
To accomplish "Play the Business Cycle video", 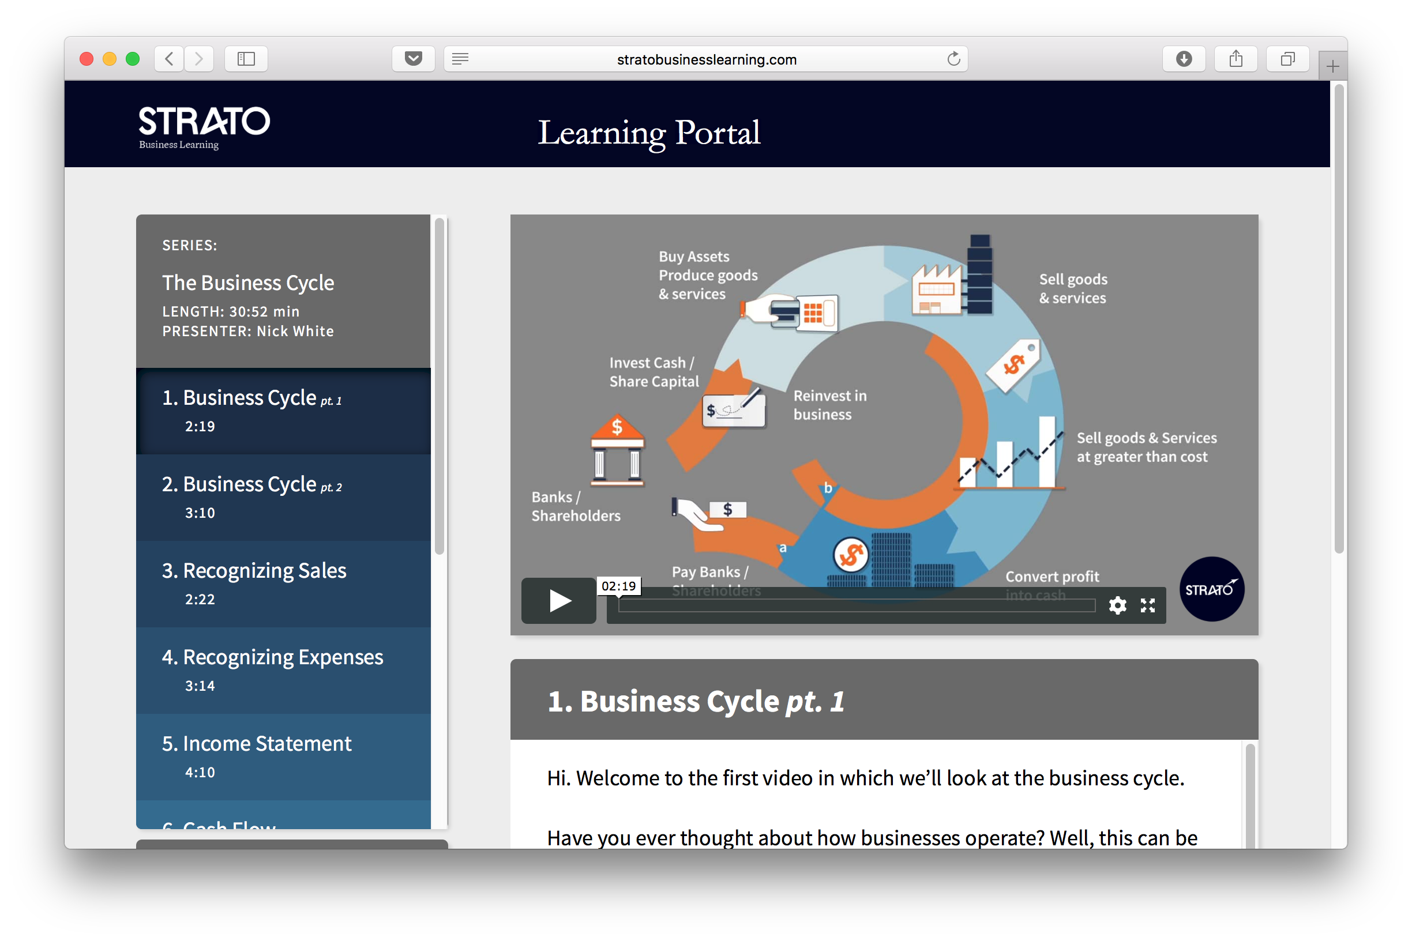I will coord(558,601).
